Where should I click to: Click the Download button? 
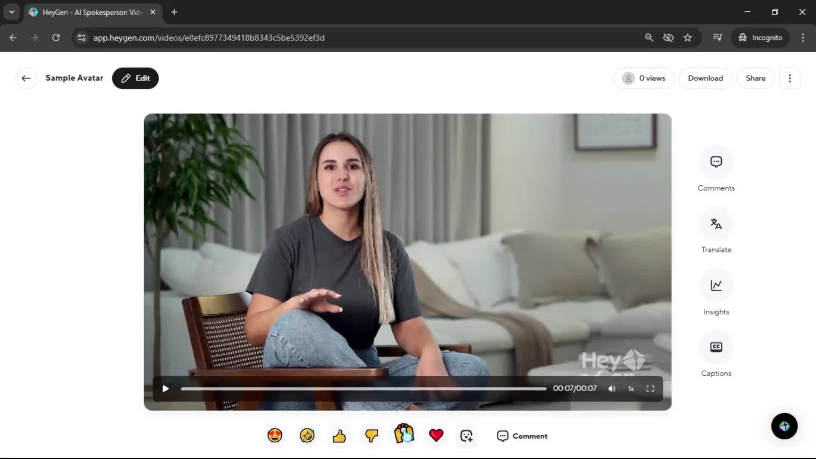pyautogui.click(x=705, y=78)
